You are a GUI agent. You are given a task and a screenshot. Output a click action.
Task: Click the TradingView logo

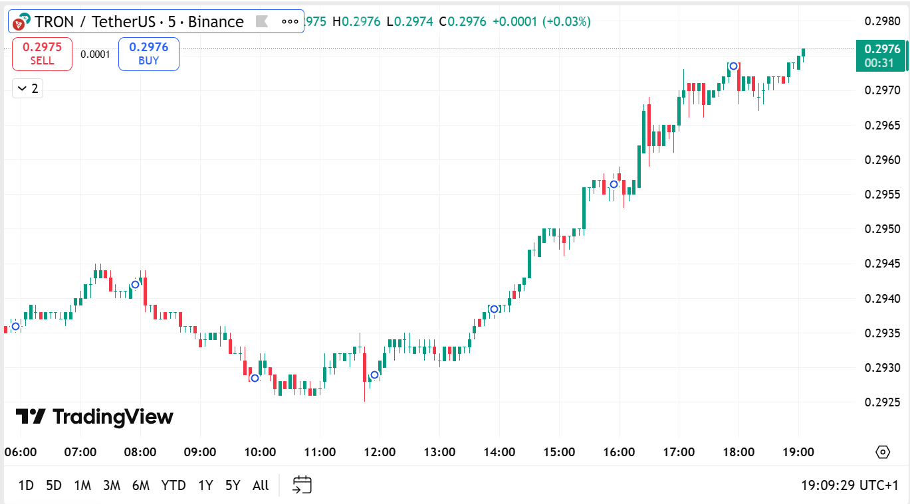[x=94, y=417]
